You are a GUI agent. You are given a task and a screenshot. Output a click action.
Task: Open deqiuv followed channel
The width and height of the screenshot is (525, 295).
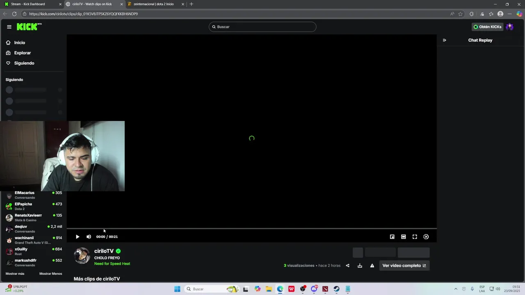pyautogui.click(x=34, y=229)
